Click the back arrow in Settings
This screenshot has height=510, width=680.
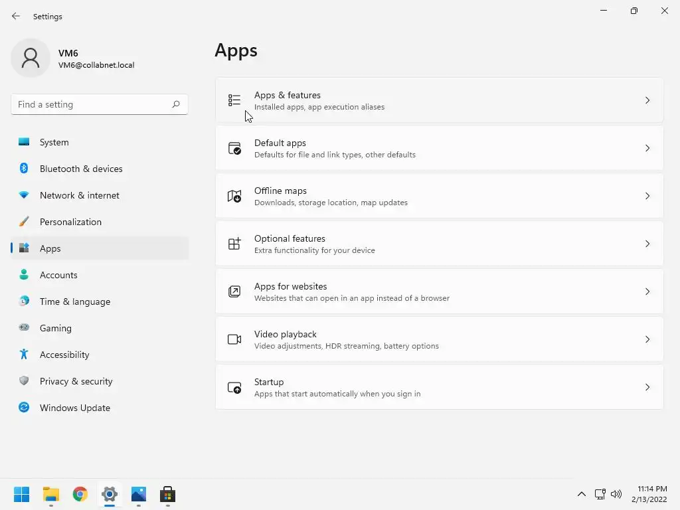click(16, 16)
